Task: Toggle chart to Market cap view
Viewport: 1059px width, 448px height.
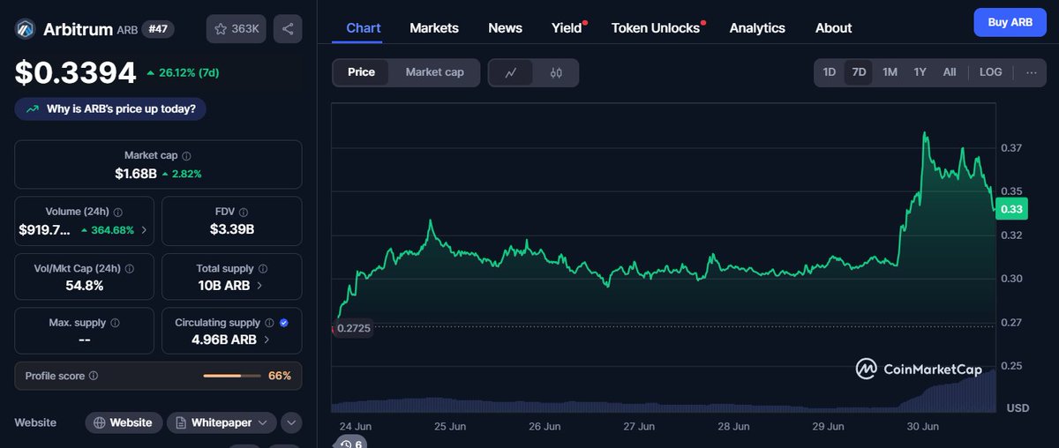Action: click(434, 72)
